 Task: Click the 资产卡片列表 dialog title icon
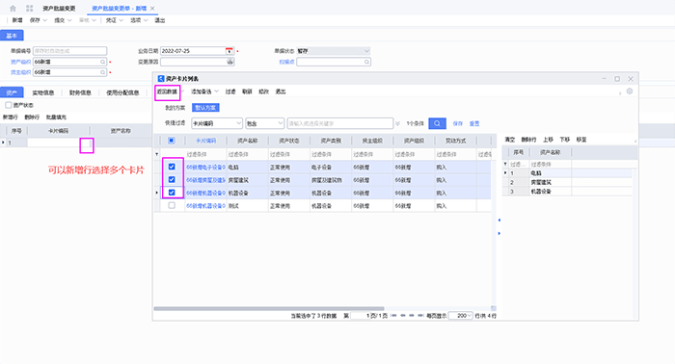point(161,79)
